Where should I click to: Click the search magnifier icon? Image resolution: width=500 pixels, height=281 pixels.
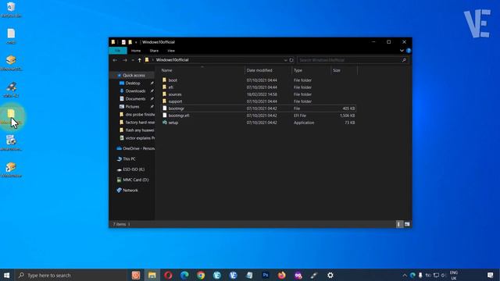point(404,60)
